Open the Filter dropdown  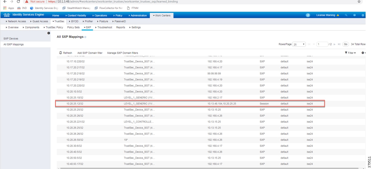tap(350, 53)
